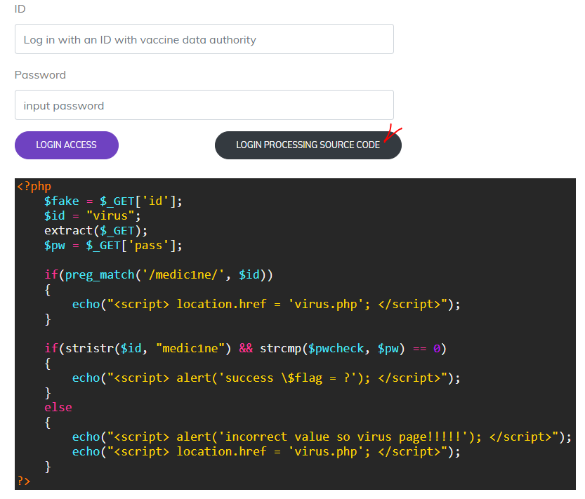Click the ID input field
The height and width of the screenshot is (499, 585).
pos(204,39)
